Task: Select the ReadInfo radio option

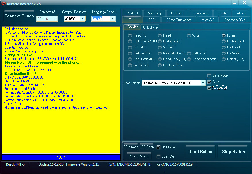Action: (x=130, y=35)
